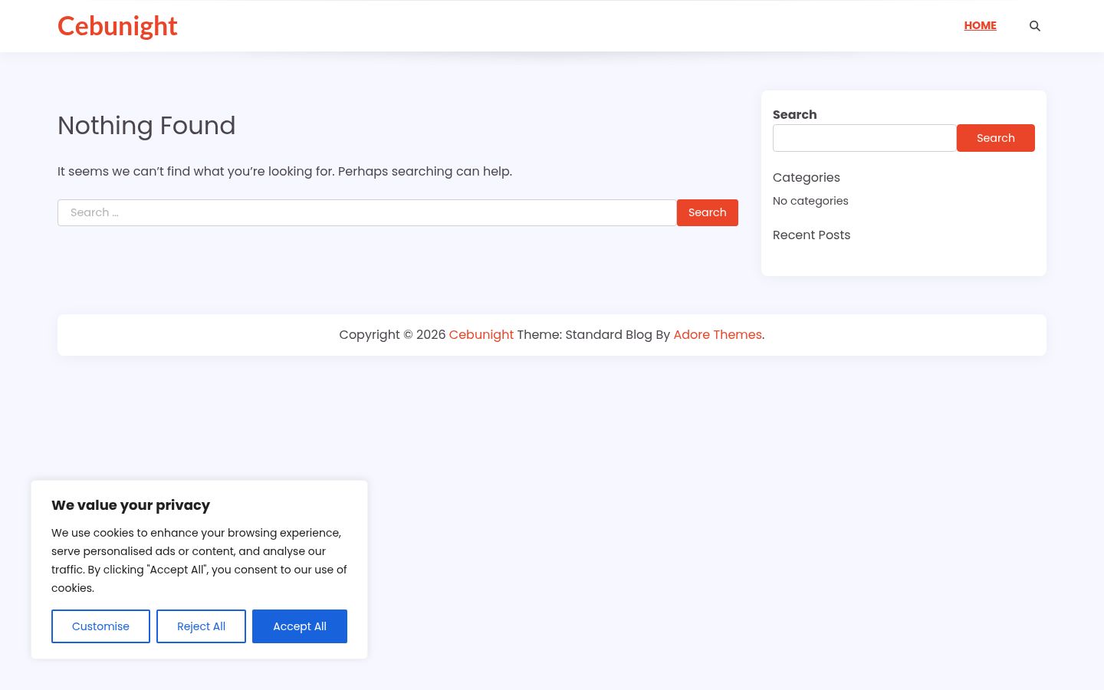This screenshot has height=690, width=1104.
Task: Select the 'Recent Posts' sidebar heading
Action: pos(811,235)
